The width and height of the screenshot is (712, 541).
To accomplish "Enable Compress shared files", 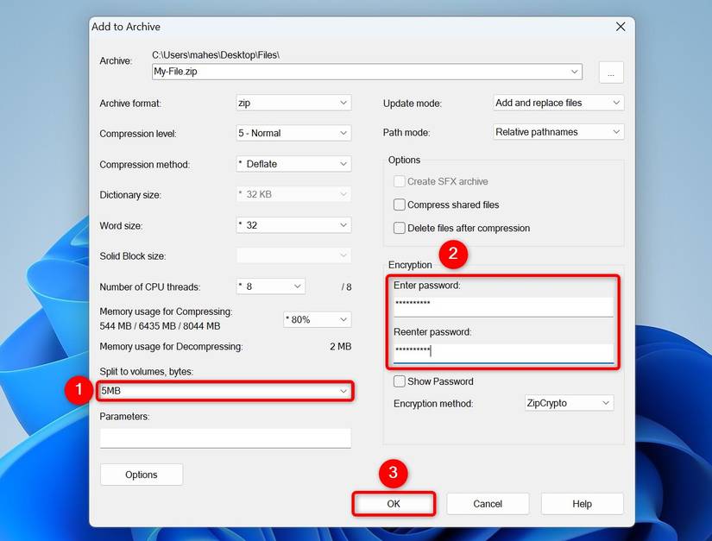I will pyautogui.click(x=399, y=204).
